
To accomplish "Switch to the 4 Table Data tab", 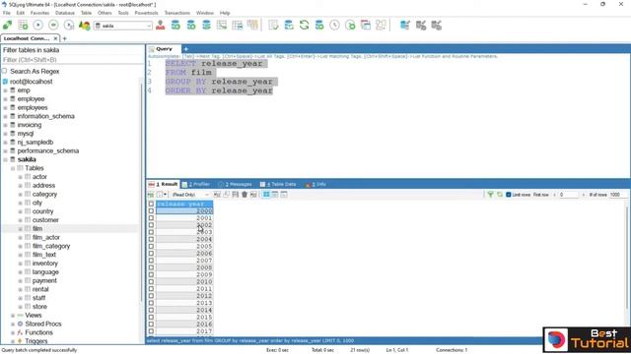I will [x=278, y=184].
